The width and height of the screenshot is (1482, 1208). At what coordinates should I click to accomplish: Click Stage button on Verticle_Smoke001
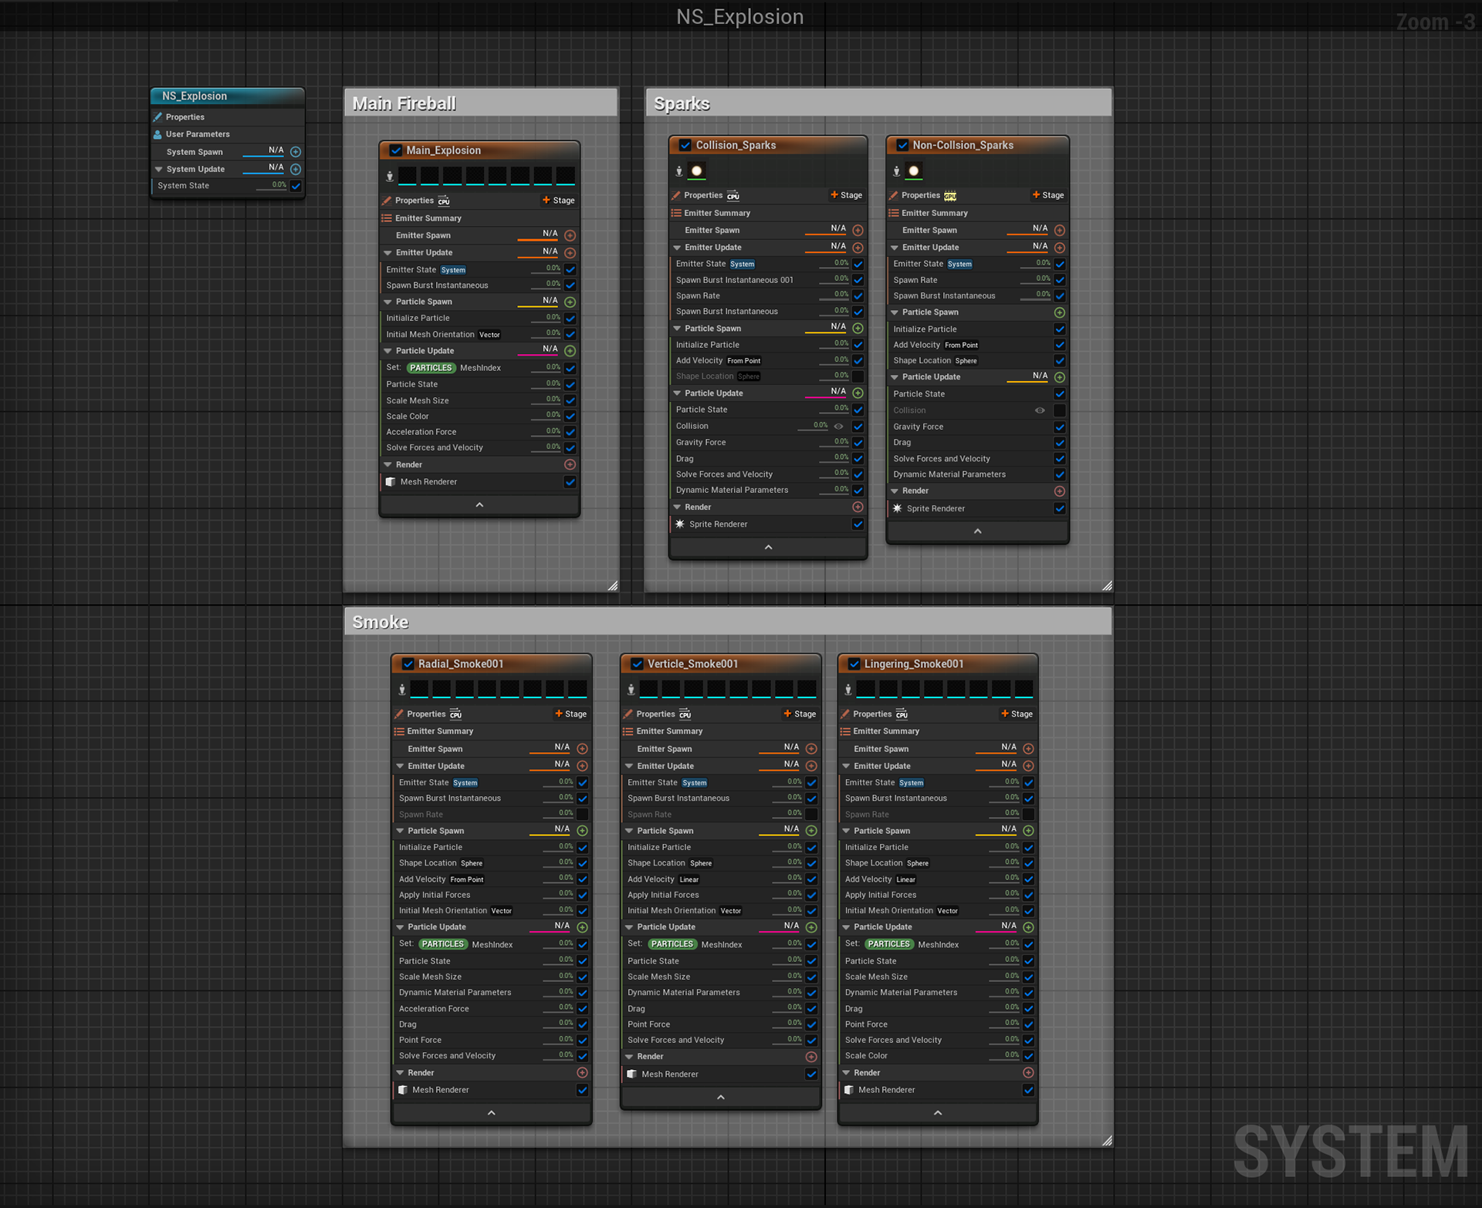800,714
